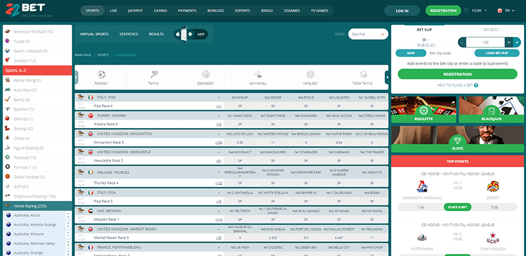The width and height of the screenshot is (526, 256).
Task: Open the 15:39 time zone dropdown
Action: coord(479,11)
